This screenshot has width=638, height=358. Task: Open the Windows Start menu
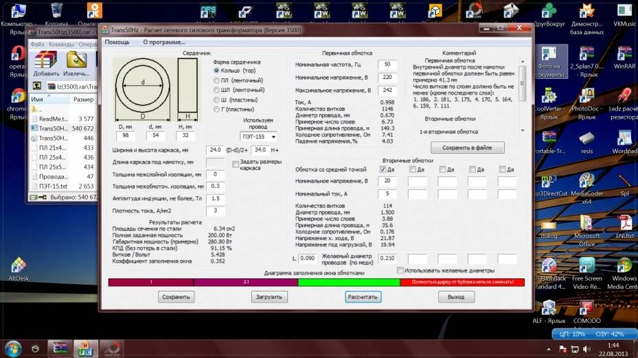click(12, 348)
